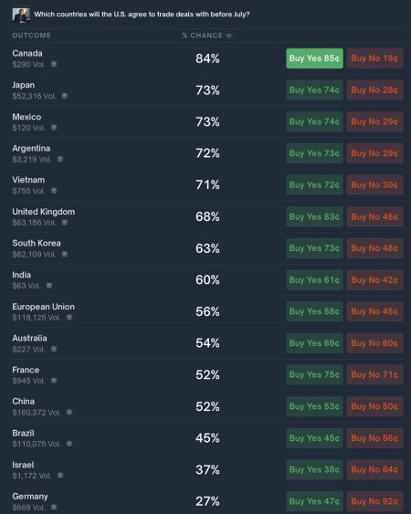This screenshot has width=411, height=514.
Task: Select Buy Yes 74¢ on Mexico row
Action: pos(314,121)
